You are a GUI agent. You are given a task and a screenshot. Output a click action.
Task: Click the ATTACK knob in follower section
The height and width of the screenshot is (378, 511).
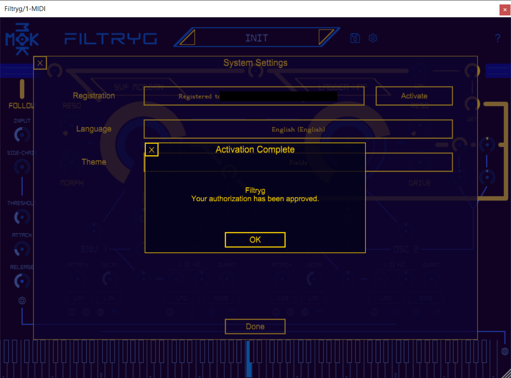[x=22, y=249]
